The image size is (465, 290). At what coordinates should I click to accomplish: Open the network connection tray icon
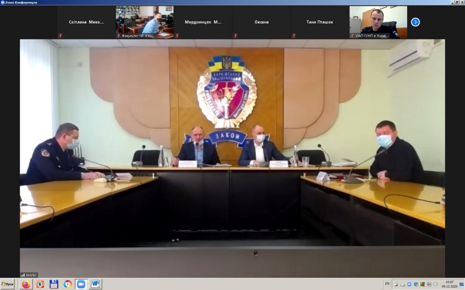(x=429, y=284)
